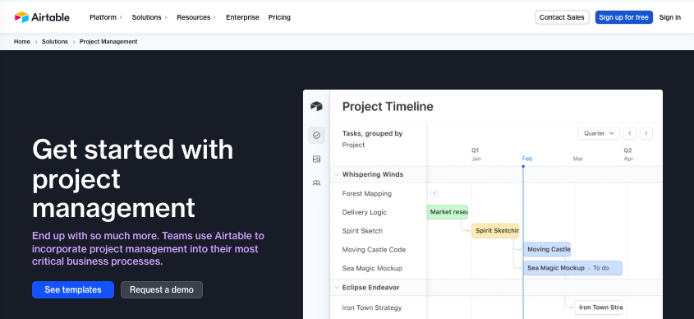Viewport: 694px width, 319px height.
Task: Go to Home breadcrumb
Action: tap(21, 42)
